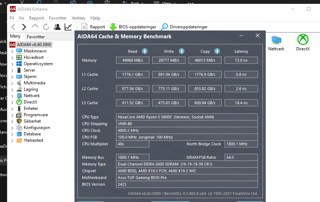
Task: Click the CPU Type field HexaCore AMD Ryzen
Action: click(187, 117)
